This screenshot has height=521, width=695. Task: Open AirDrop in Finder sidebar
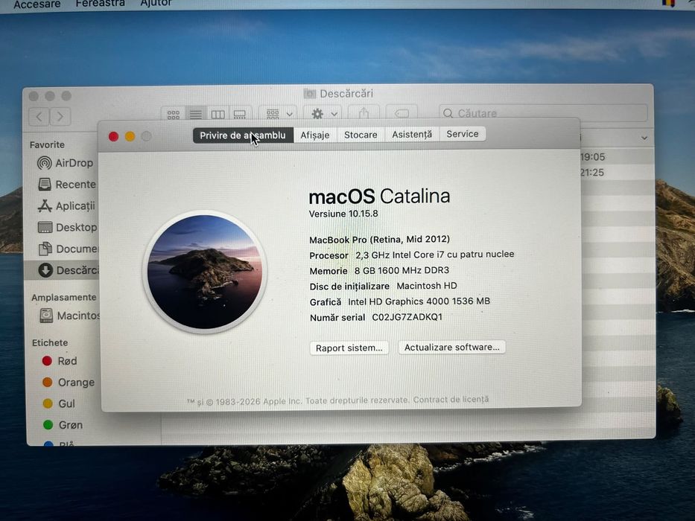pyautogui.click(x=65, y=163)
